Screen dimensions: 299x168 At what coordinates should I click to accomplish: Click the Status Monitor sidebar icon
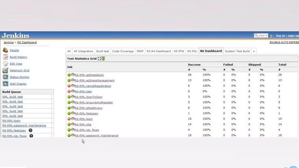pyautogui.click(x=5, y=77)
